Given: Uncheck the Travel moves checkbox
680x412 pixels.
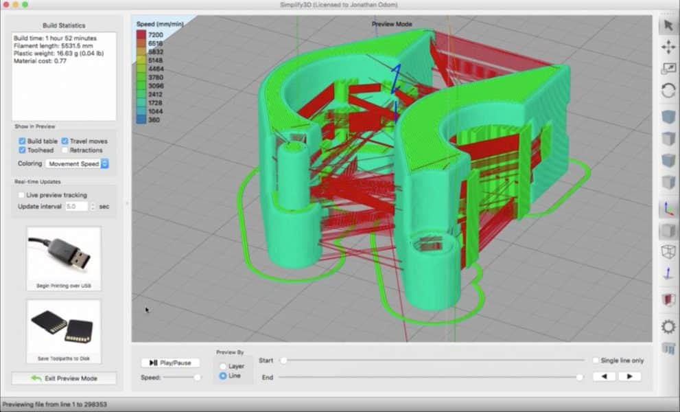Looking at the screenshot, I should pyautogui.click(x=65, y=141).
